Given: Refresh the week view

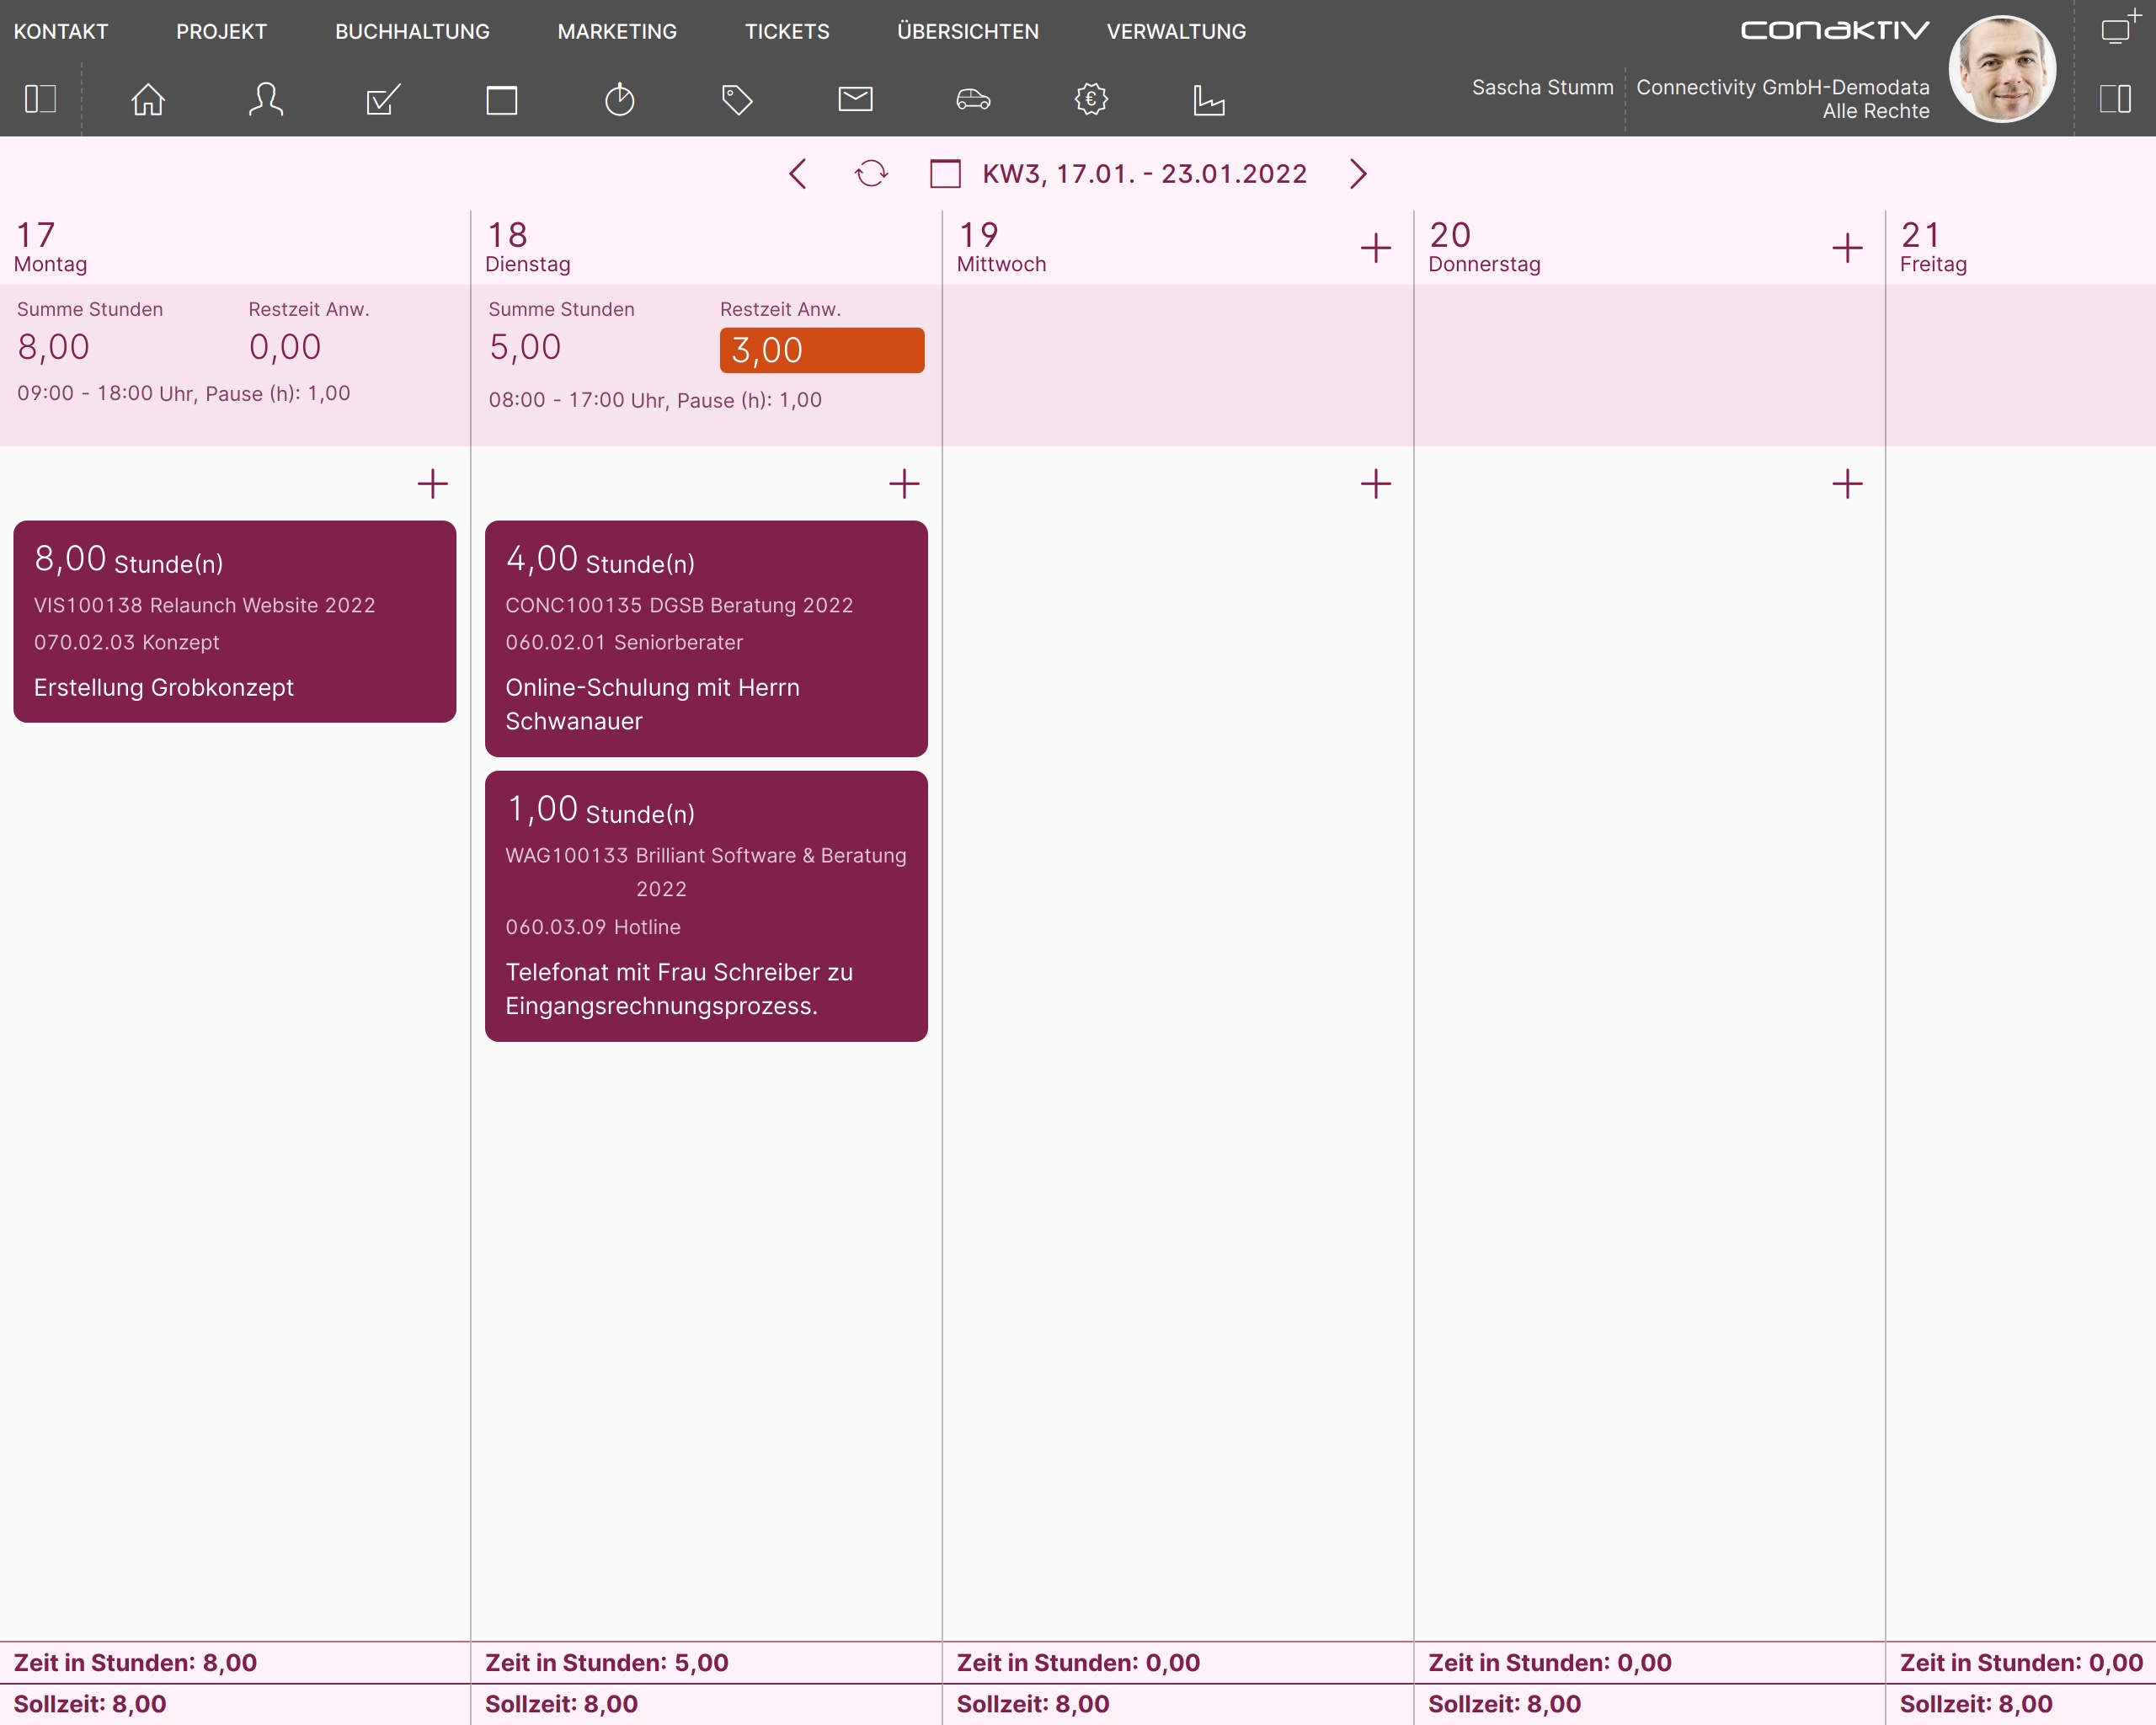Looking at the screenshot, I should point(871,173).
